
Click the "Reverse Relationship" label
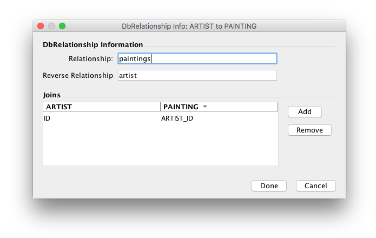point(78,76)
